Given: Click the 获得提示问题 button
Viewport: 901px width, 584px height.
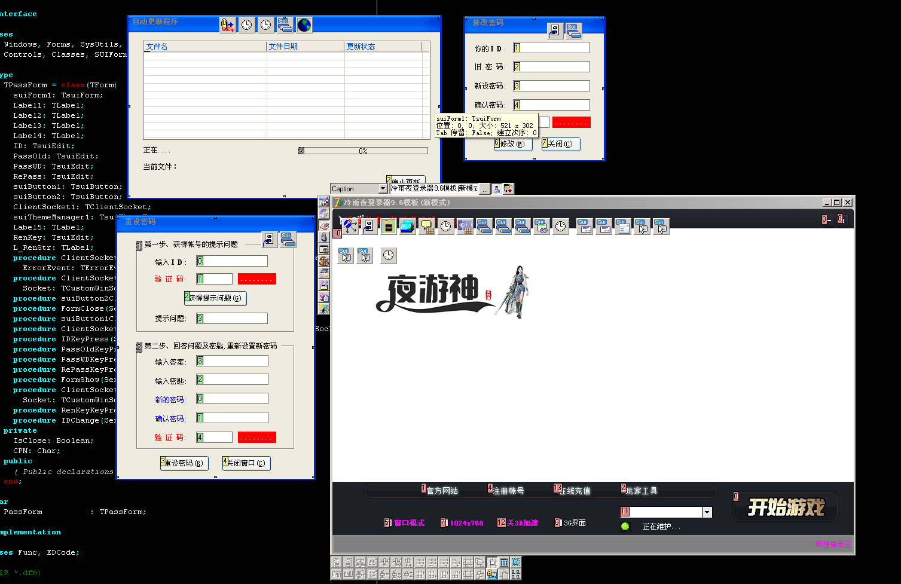Looking at the screenshot, I should point(215,298).
